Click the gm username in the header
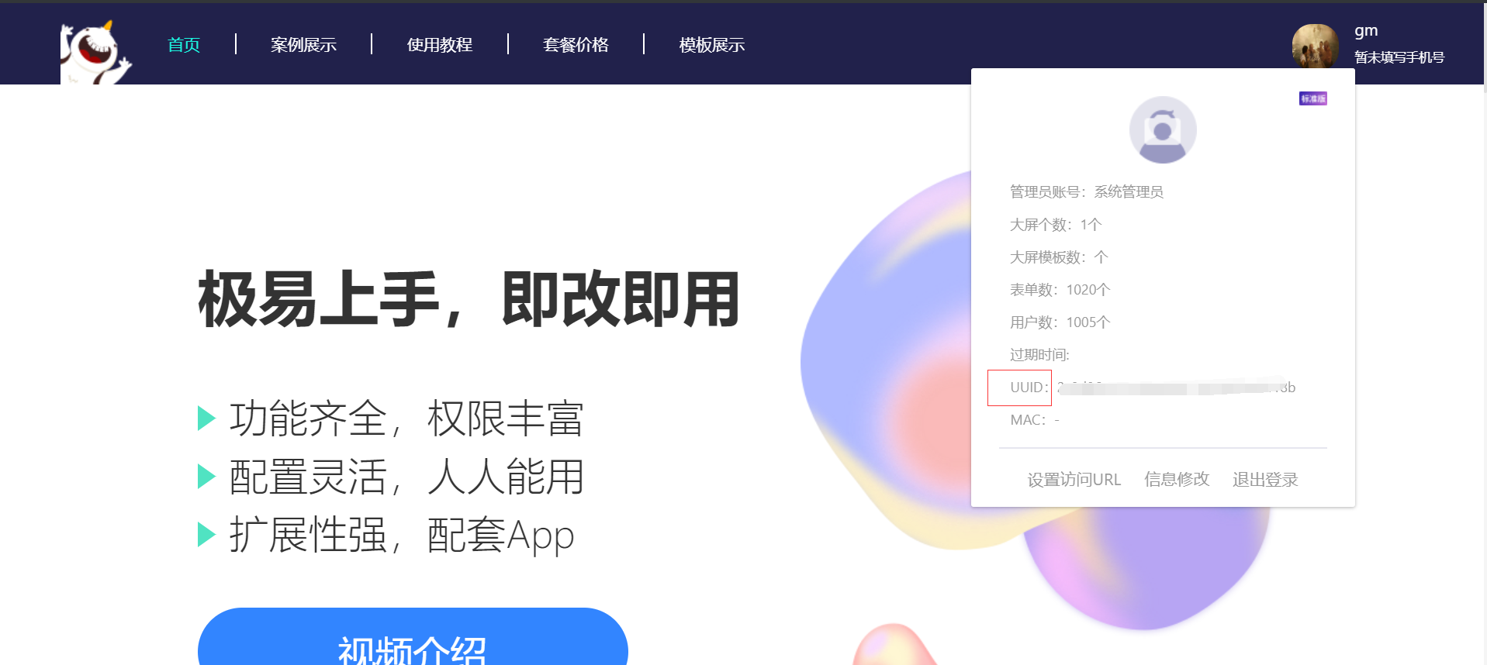 pyautogui.click(x=1366, y=30)
